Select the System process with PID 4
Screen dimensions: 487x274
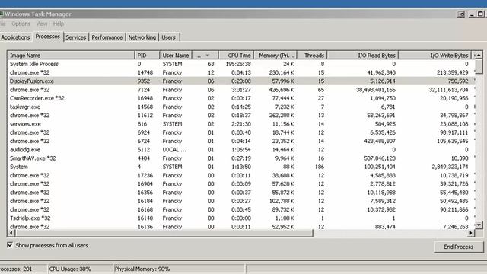coord(241,167)
